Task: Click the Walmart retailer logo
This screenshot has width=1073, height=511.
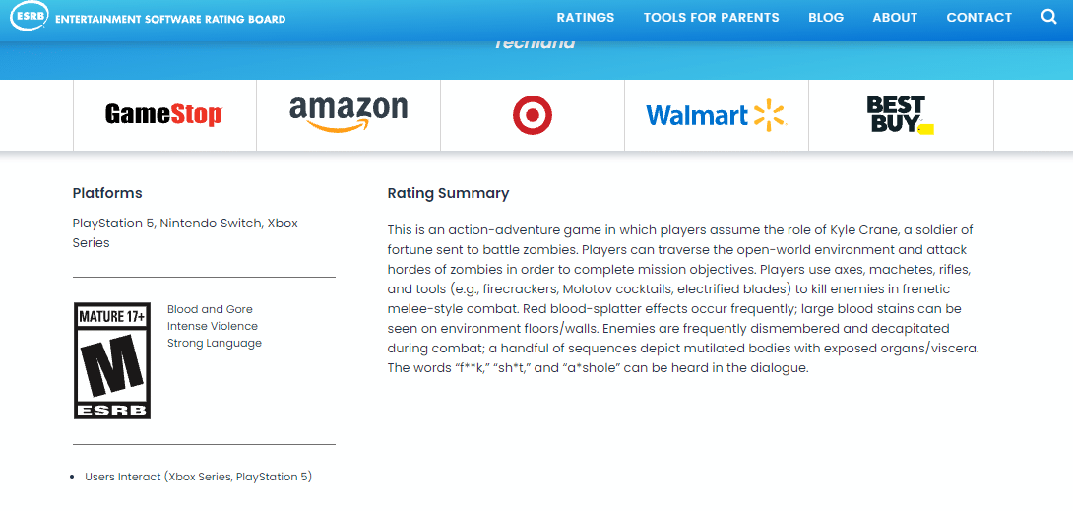Action: [717, 115]
